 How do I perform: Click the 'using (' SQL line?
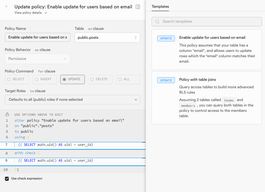click(x=22, y=137)
